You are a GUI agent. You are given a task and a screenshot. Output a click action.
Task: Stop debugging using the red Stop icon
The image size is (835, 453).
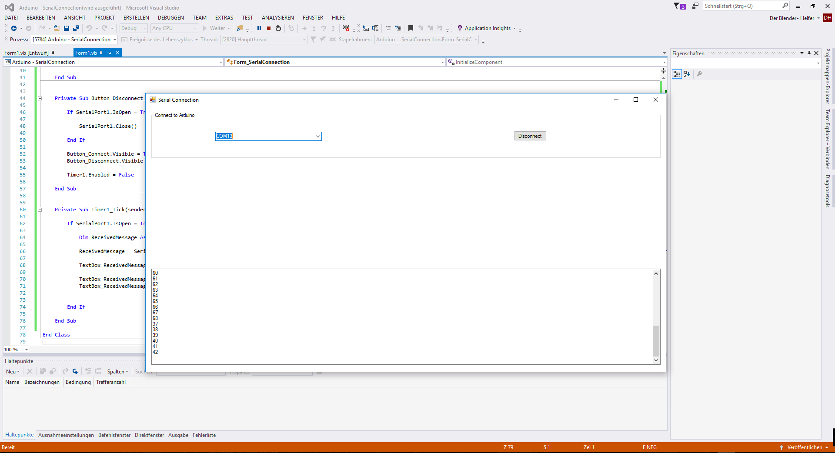(268, 28)
